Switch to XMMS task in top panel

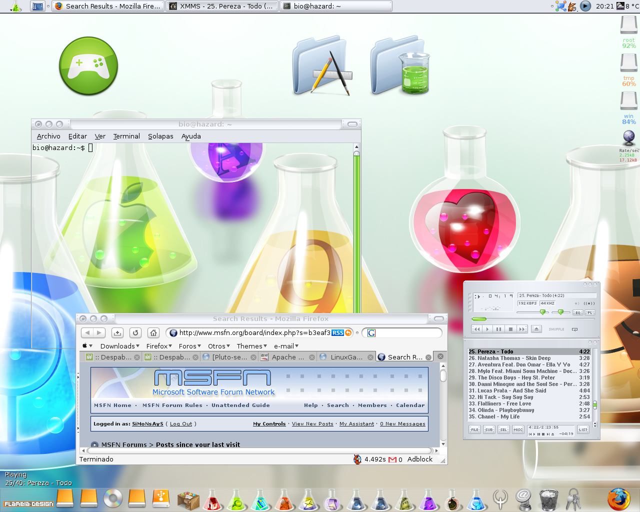(222, 6)
